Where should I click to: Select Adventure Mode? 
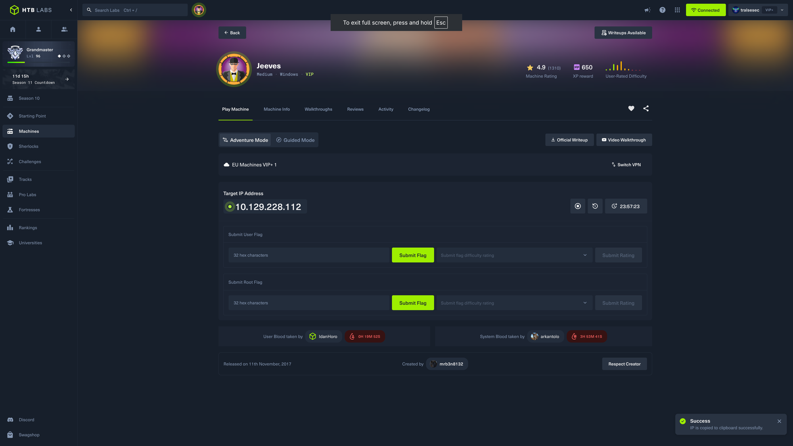(x=245, y=140)
